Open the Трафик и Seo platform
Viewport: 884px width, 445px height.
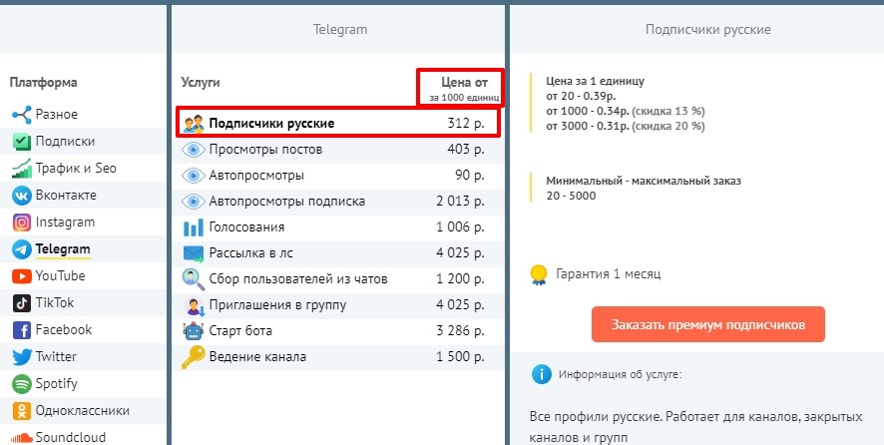tap(76, 169)
